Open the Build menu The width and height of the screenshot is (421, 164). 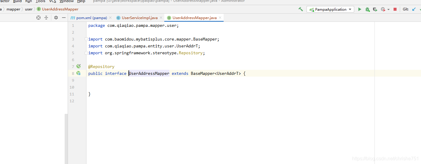point(17,1)
